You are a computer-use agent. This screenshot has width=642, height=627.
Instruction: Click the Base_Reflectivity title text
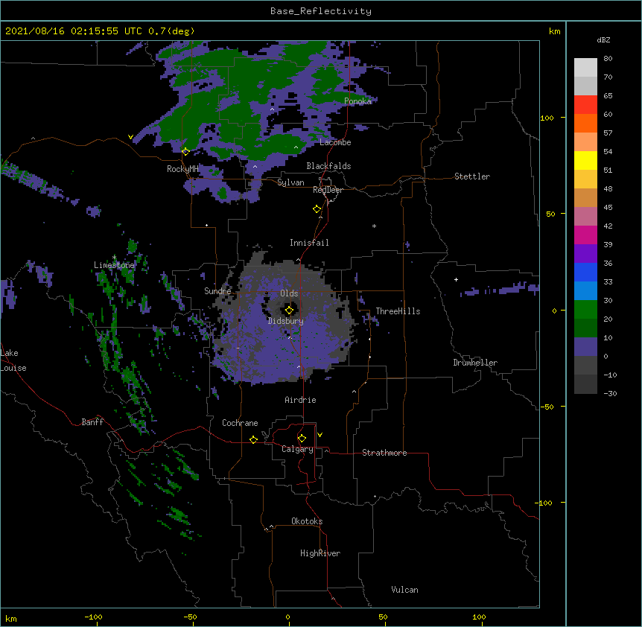tap(321, 11)
